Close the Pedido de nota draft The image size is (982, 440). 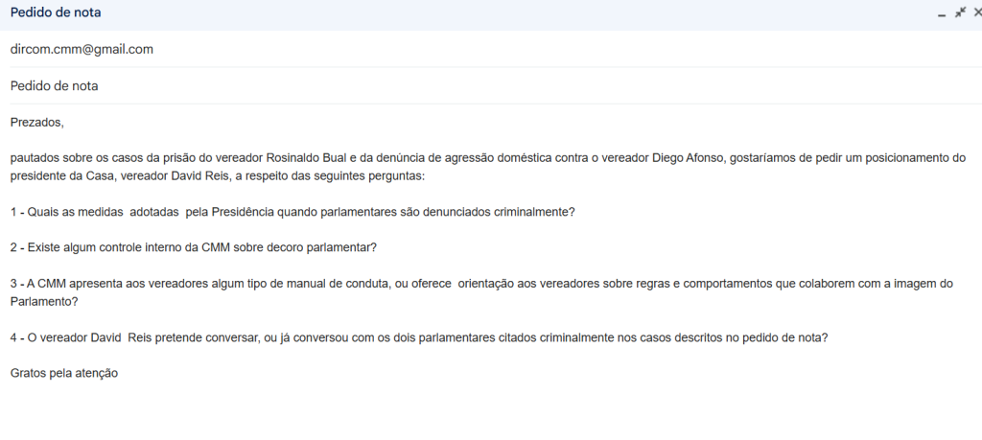click(x=976, y=12)
